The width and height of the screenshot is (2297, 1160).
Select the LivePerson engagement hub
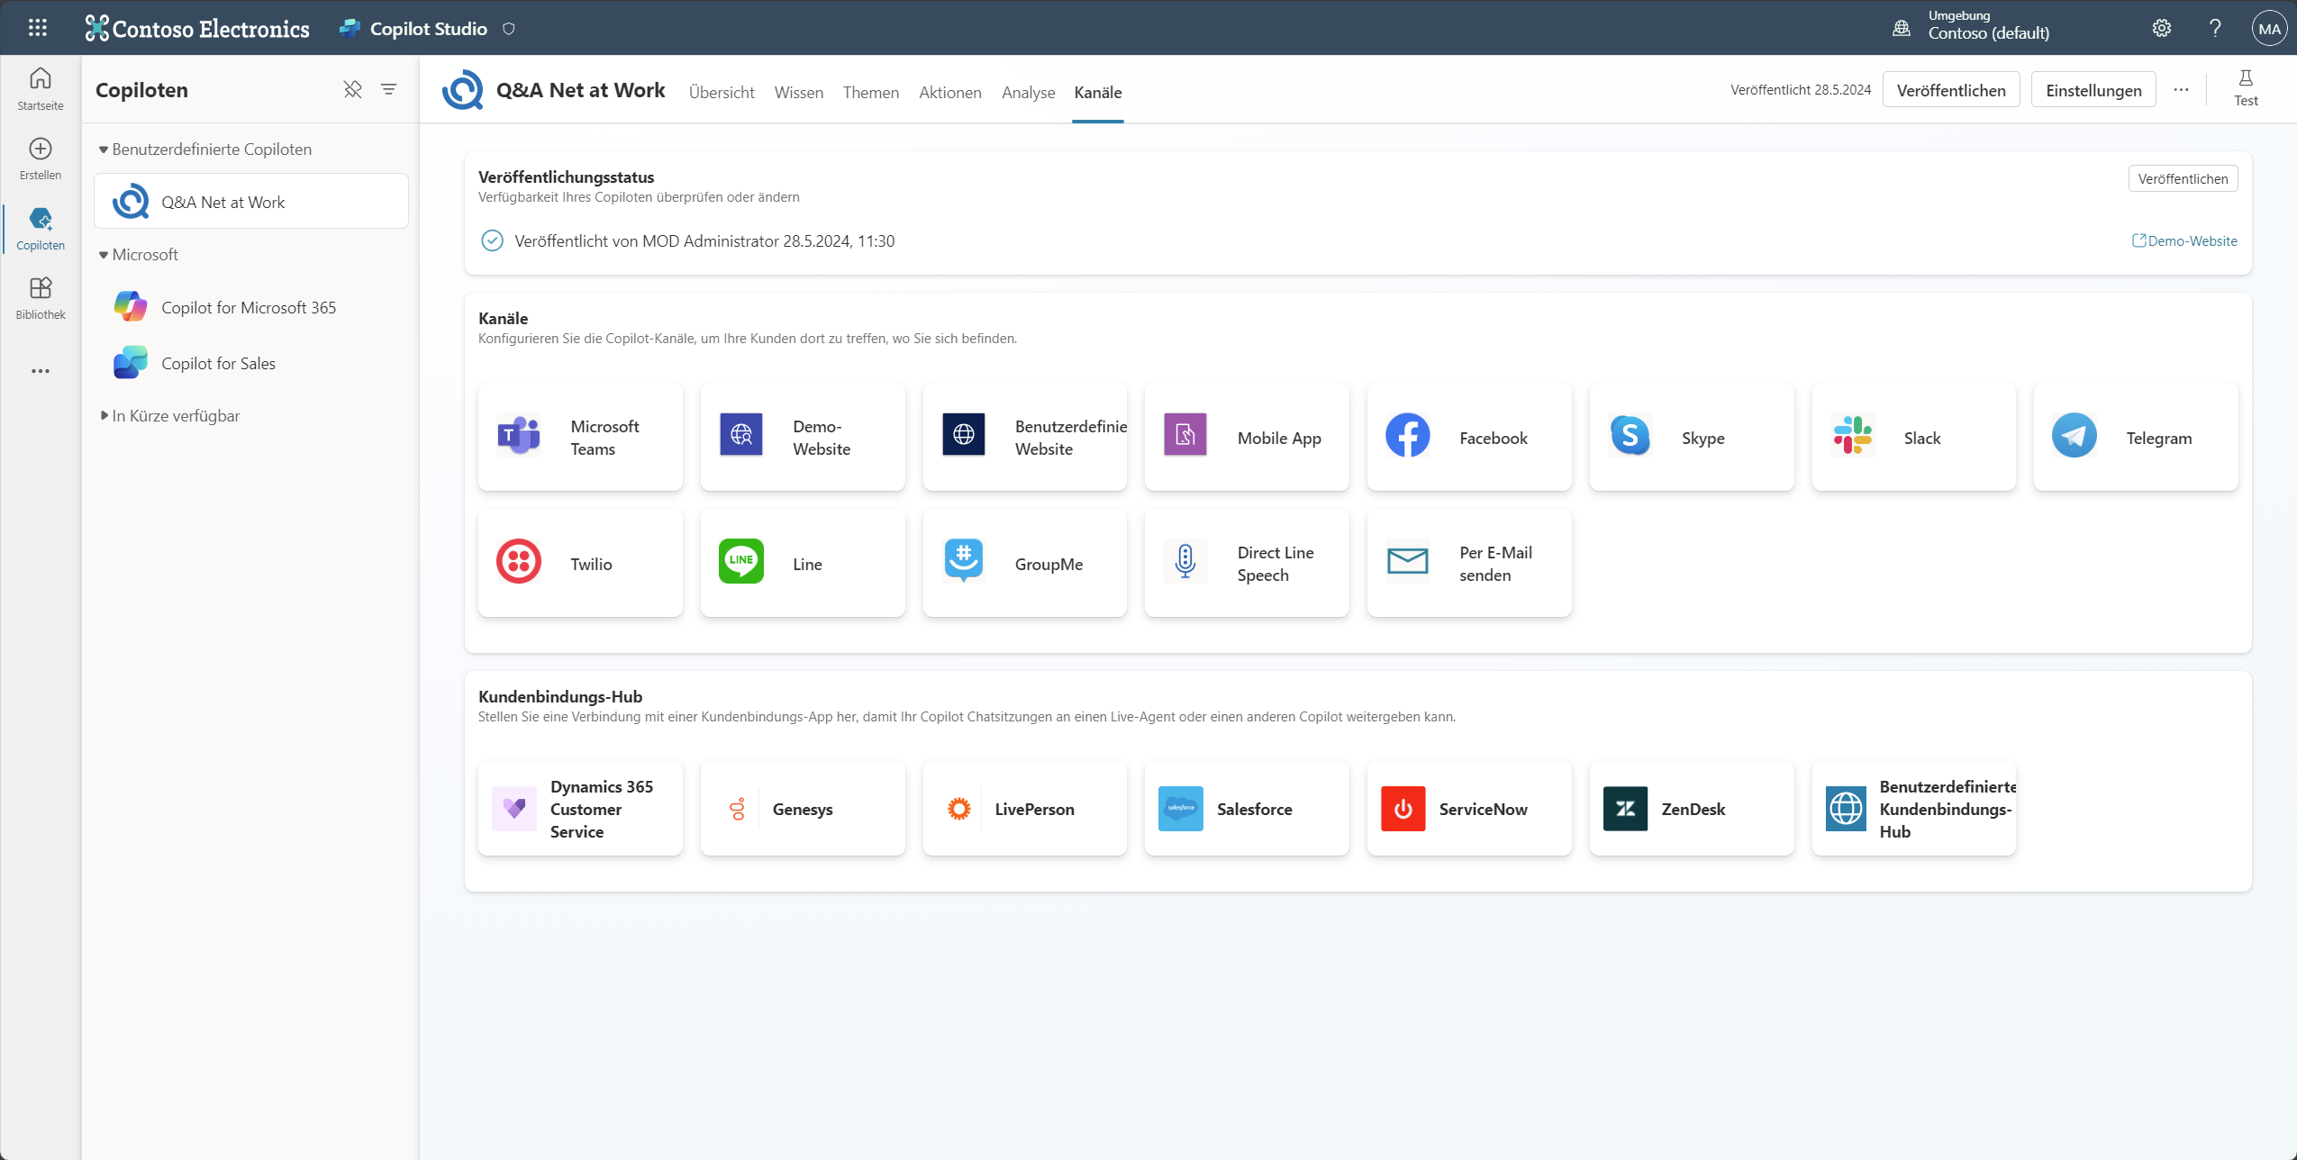point(1025,808)
